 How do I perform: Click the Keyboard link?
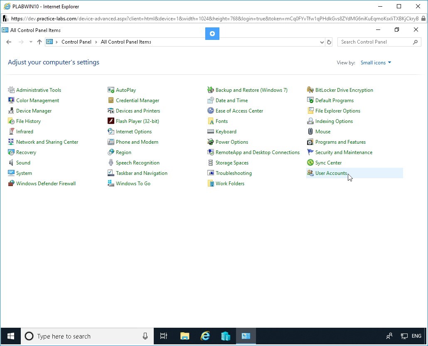tap(226, 132)
